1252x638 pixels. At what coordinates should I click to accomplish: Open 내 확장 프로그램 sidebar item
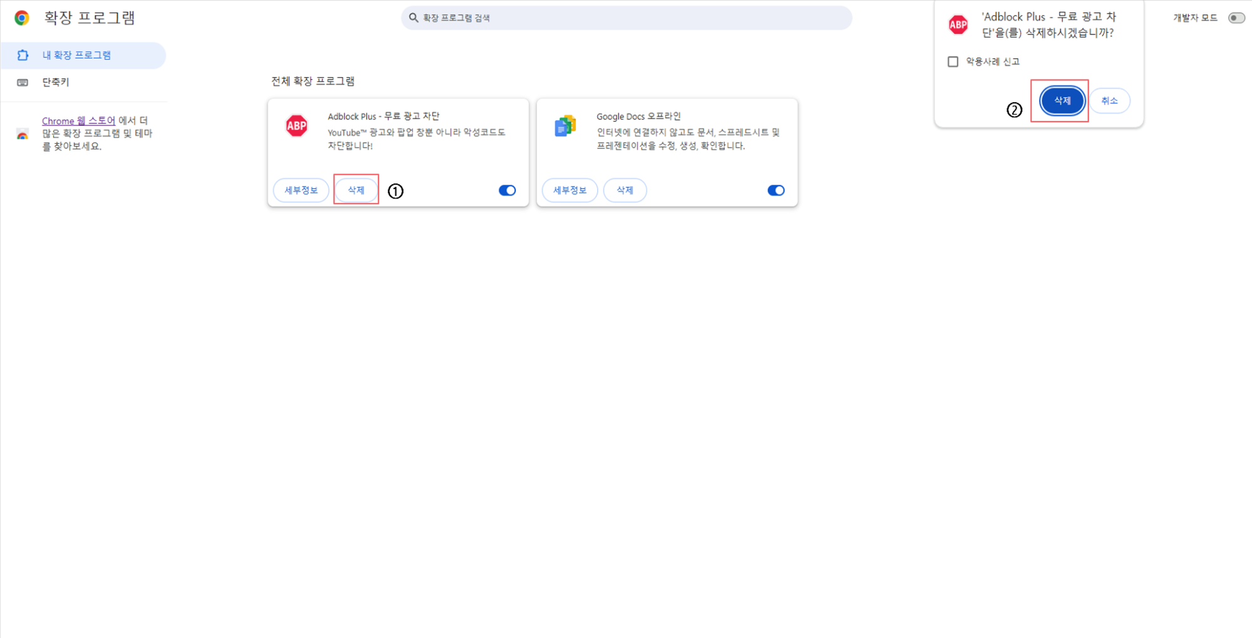(x=76, y=56)
